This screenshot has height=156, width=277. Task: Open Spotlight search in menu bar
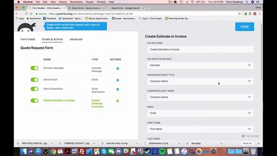coord(247,2)
